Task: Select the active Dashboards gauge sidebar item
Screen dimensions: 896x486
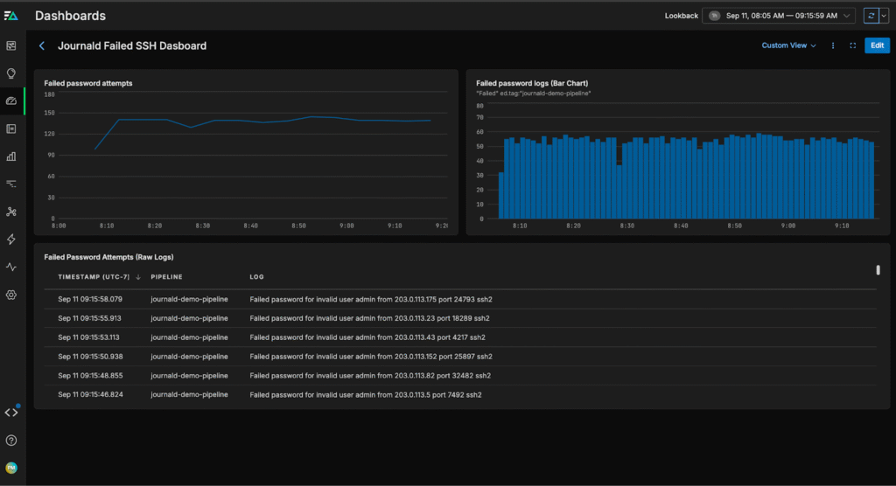Action: click(x=11, y=101)
